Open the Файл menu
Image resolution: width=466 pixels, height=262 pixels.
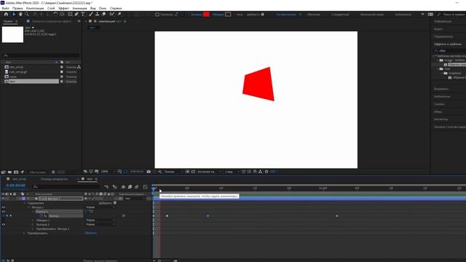(5, 8)
